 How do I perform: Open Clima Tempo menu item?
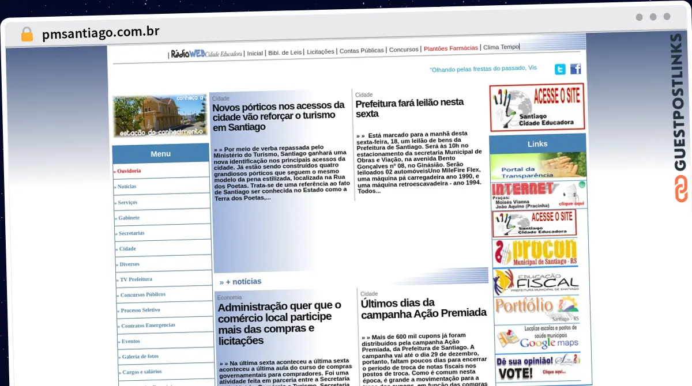[x=501, y=47]
